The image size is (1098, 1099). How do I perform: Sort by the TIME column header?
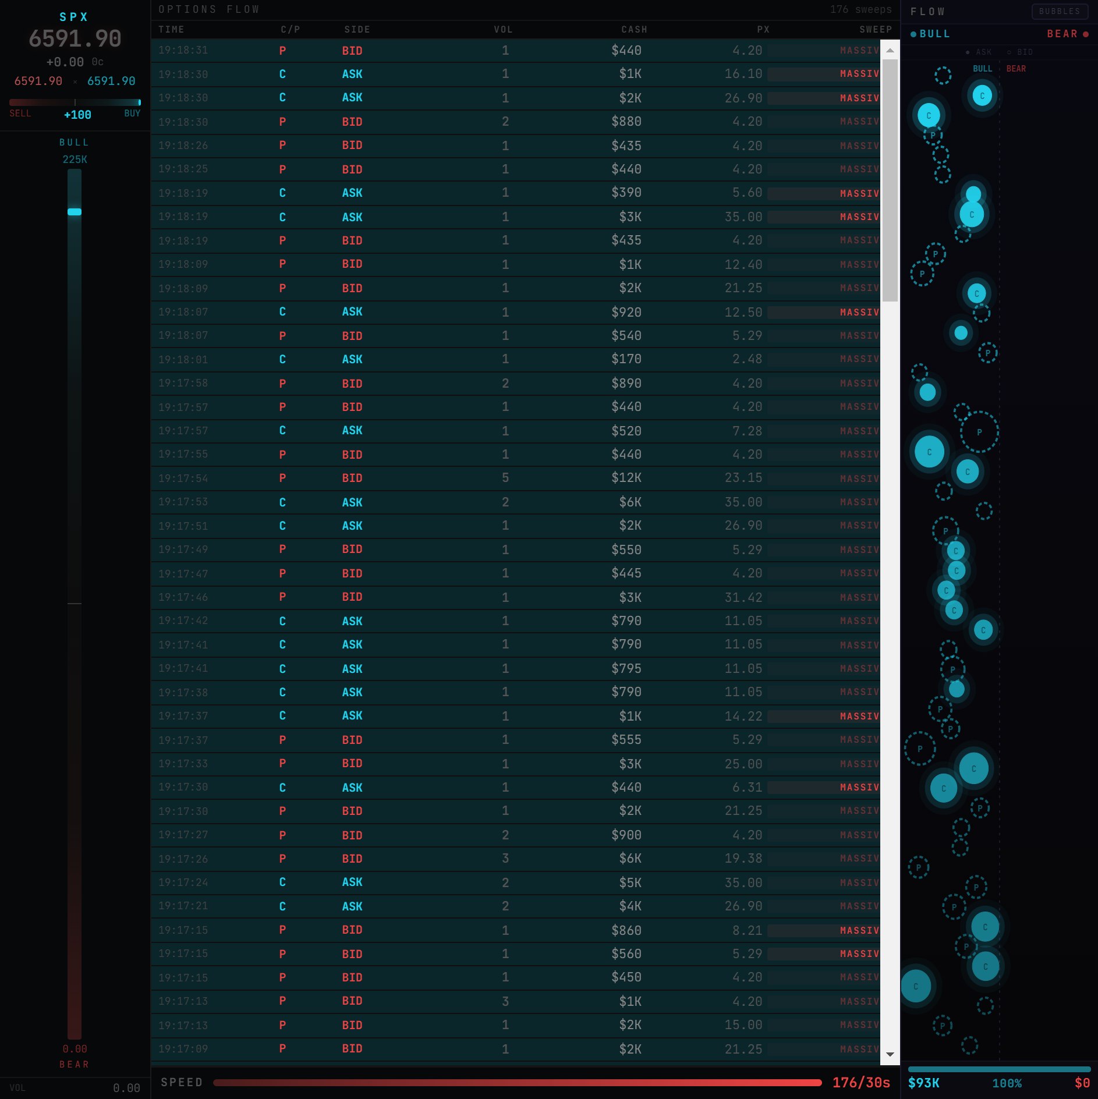tap(171, 30)
